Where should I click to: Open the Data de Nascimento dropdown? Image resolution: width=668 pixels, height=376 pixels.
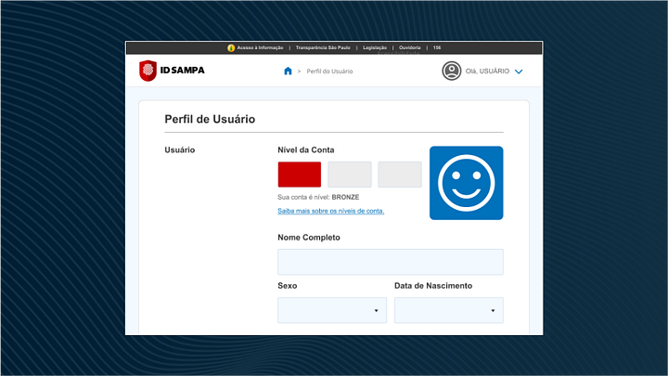(449, 310)
